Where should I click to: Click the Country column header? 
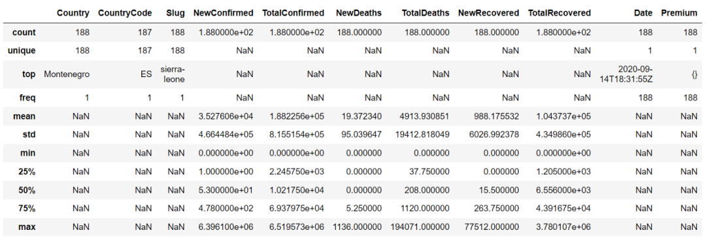tap(73, 13)
